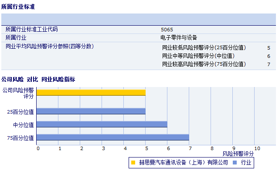Click the blank blue table header band

point(139,19)
